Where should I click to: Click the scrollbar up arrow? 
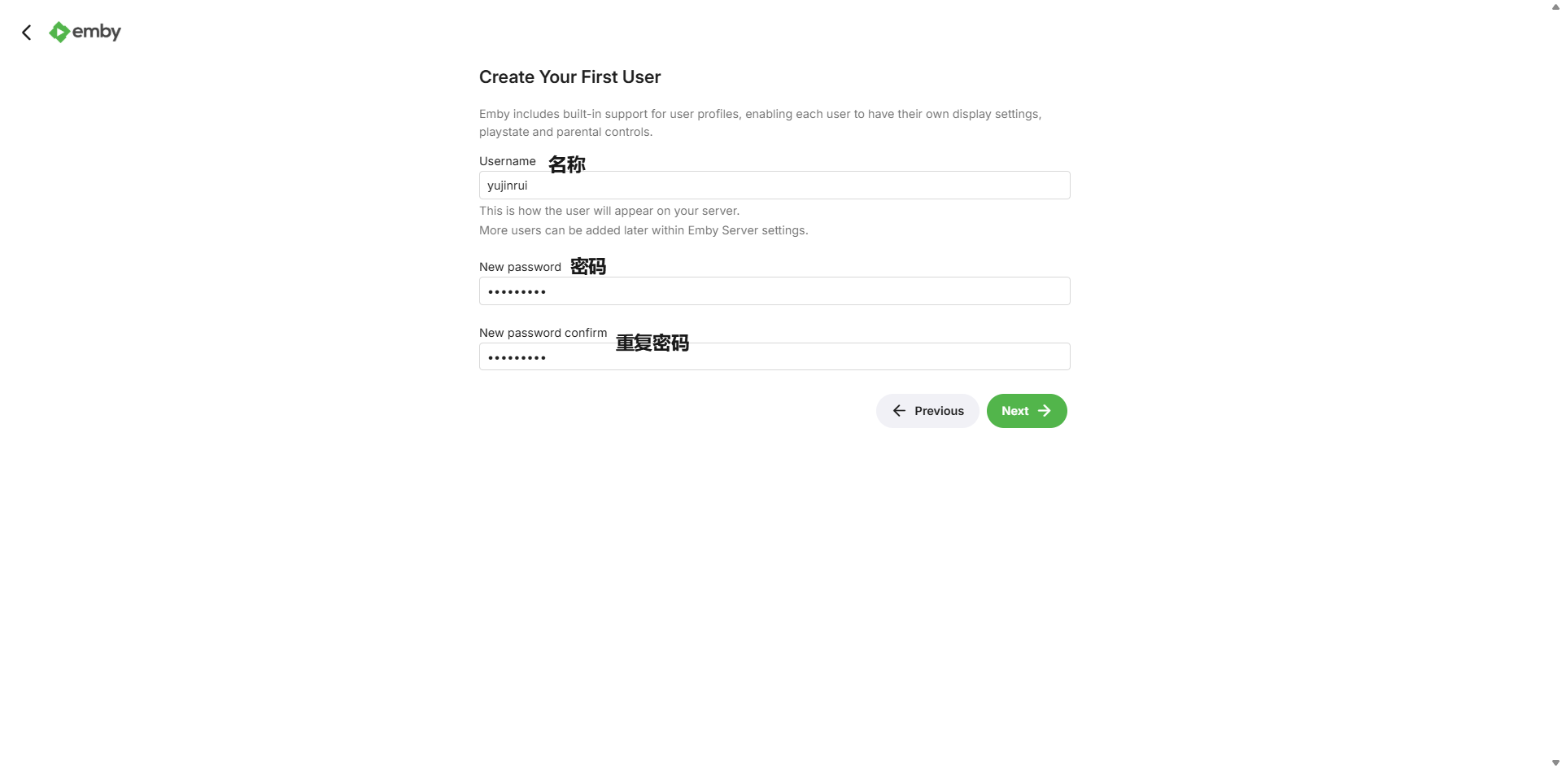(1555, 6)
